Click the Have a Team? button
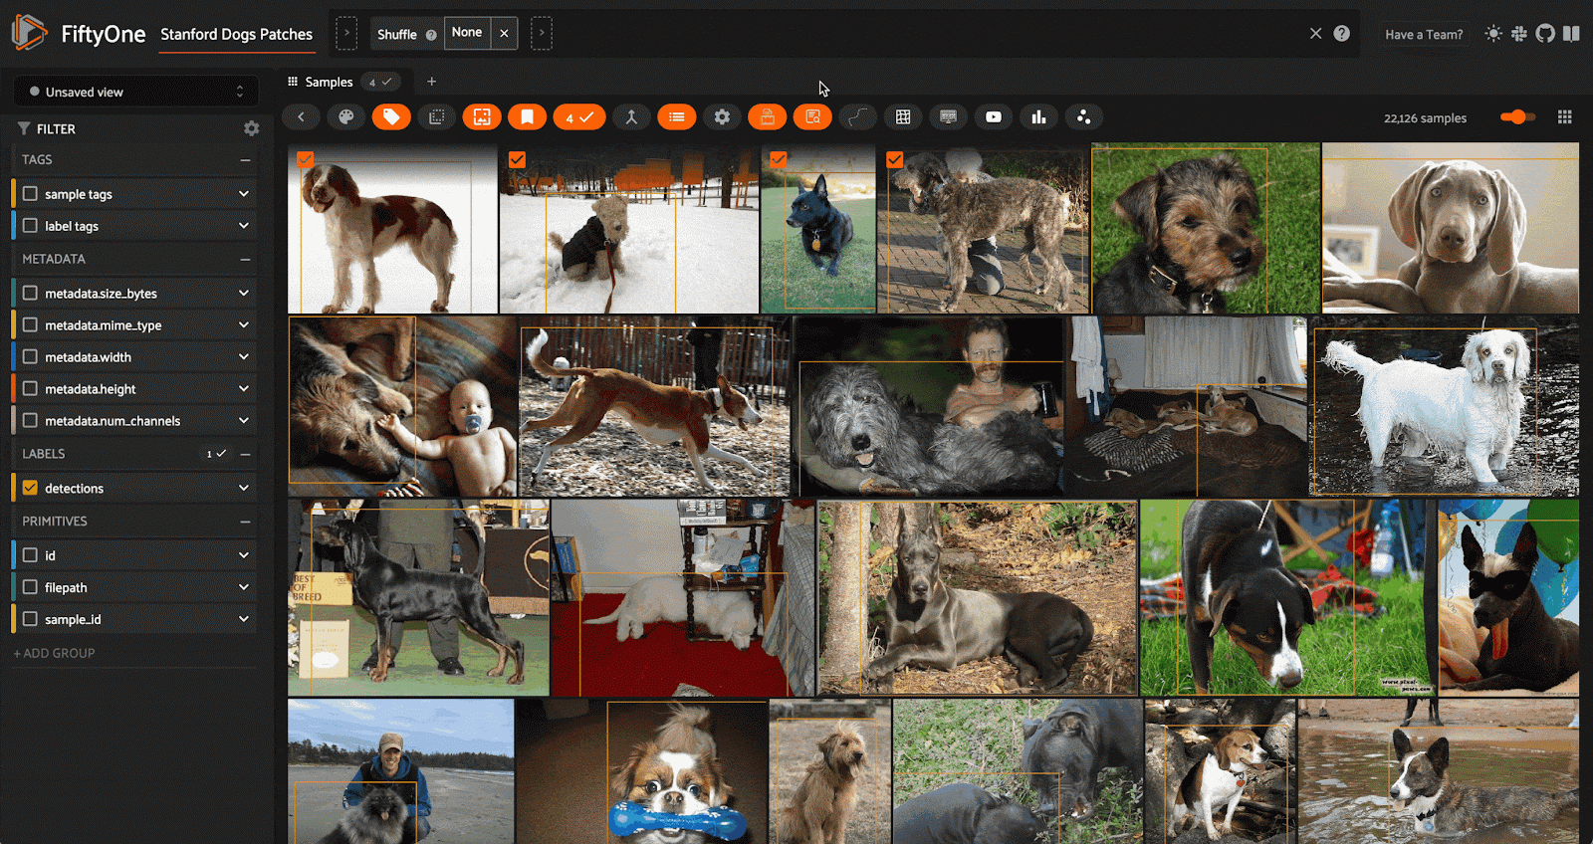This screenshot has width=1593, height=844. [1424, 34]
